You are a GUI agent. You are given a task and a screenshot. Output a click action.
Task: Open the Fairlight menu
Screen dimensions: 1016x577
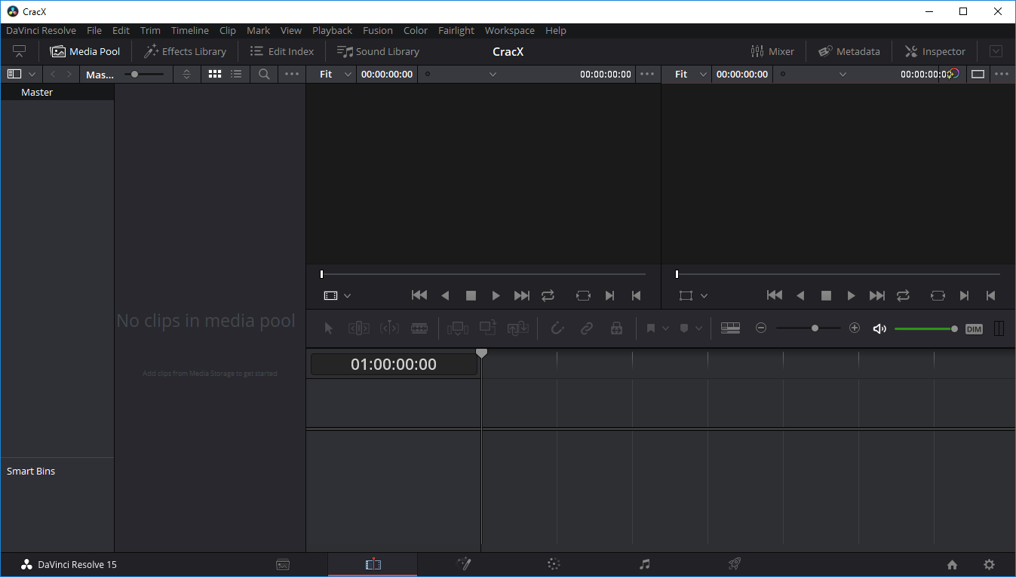pyautogui.click(x=456, y=30)
